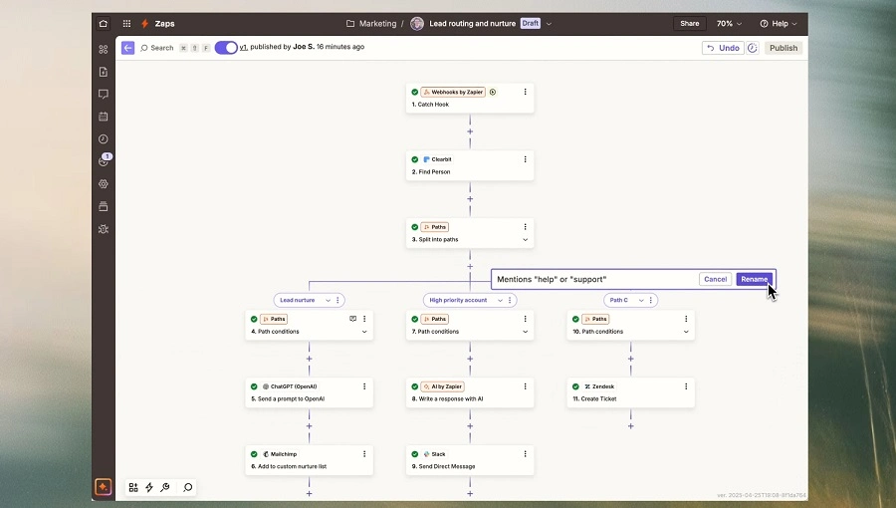Expand the Split into paths step chevron

point(525,240)
